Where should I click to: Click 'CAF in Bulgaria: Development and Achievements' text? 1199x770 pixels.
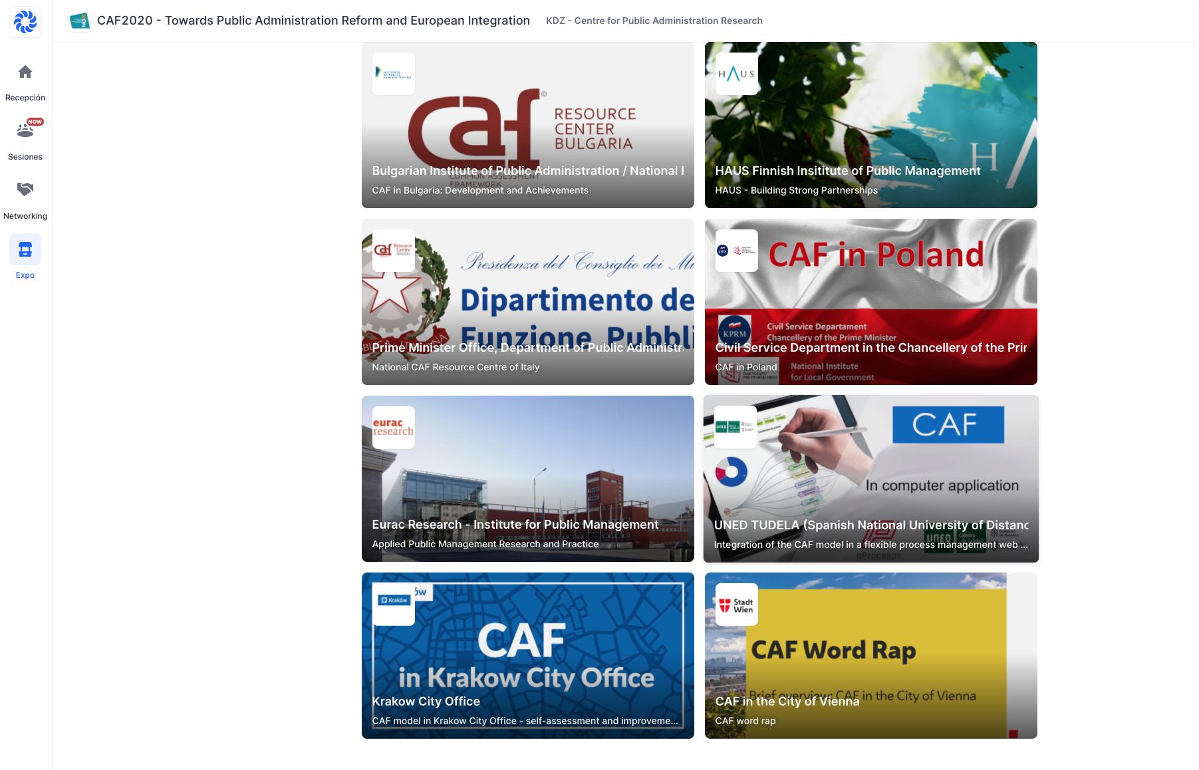pyautogui.click(x=480, y=190)
